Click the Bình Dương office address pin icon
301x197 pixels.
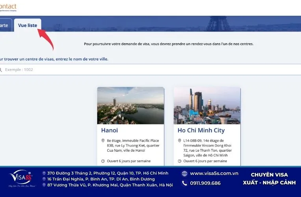44,179
